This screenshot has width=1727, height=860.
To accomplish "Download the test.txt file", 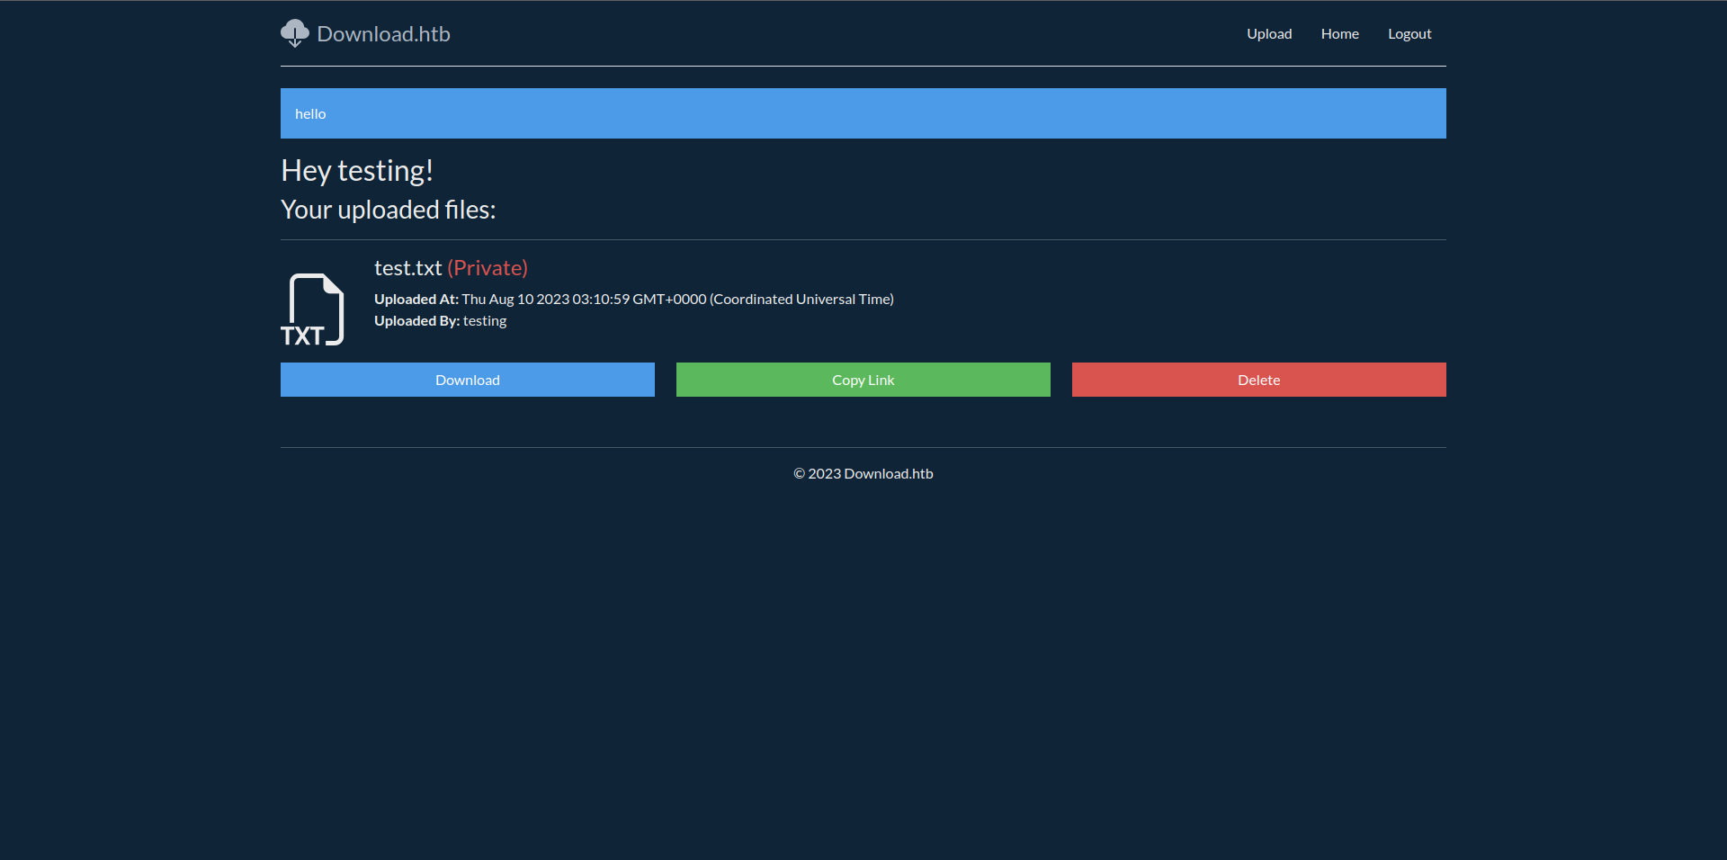I will [x=467, y=380].
